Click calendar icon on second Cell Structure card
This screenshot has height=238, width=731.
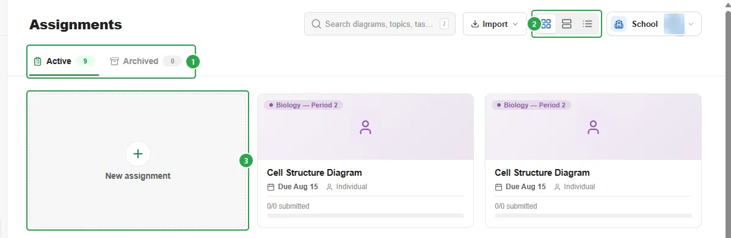(x=499, y=187)
